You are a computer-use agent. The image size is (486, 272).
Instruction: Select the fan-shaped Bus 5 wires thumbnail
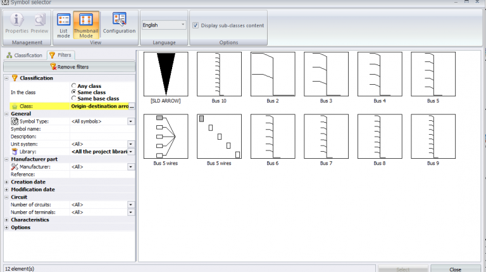[x=166, y=136]
